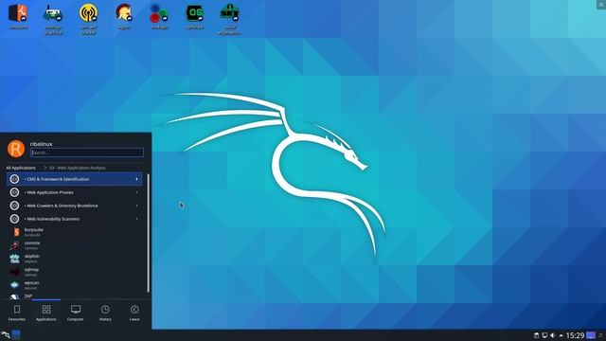Click the 15:29 clock

[x=575, y=335]
